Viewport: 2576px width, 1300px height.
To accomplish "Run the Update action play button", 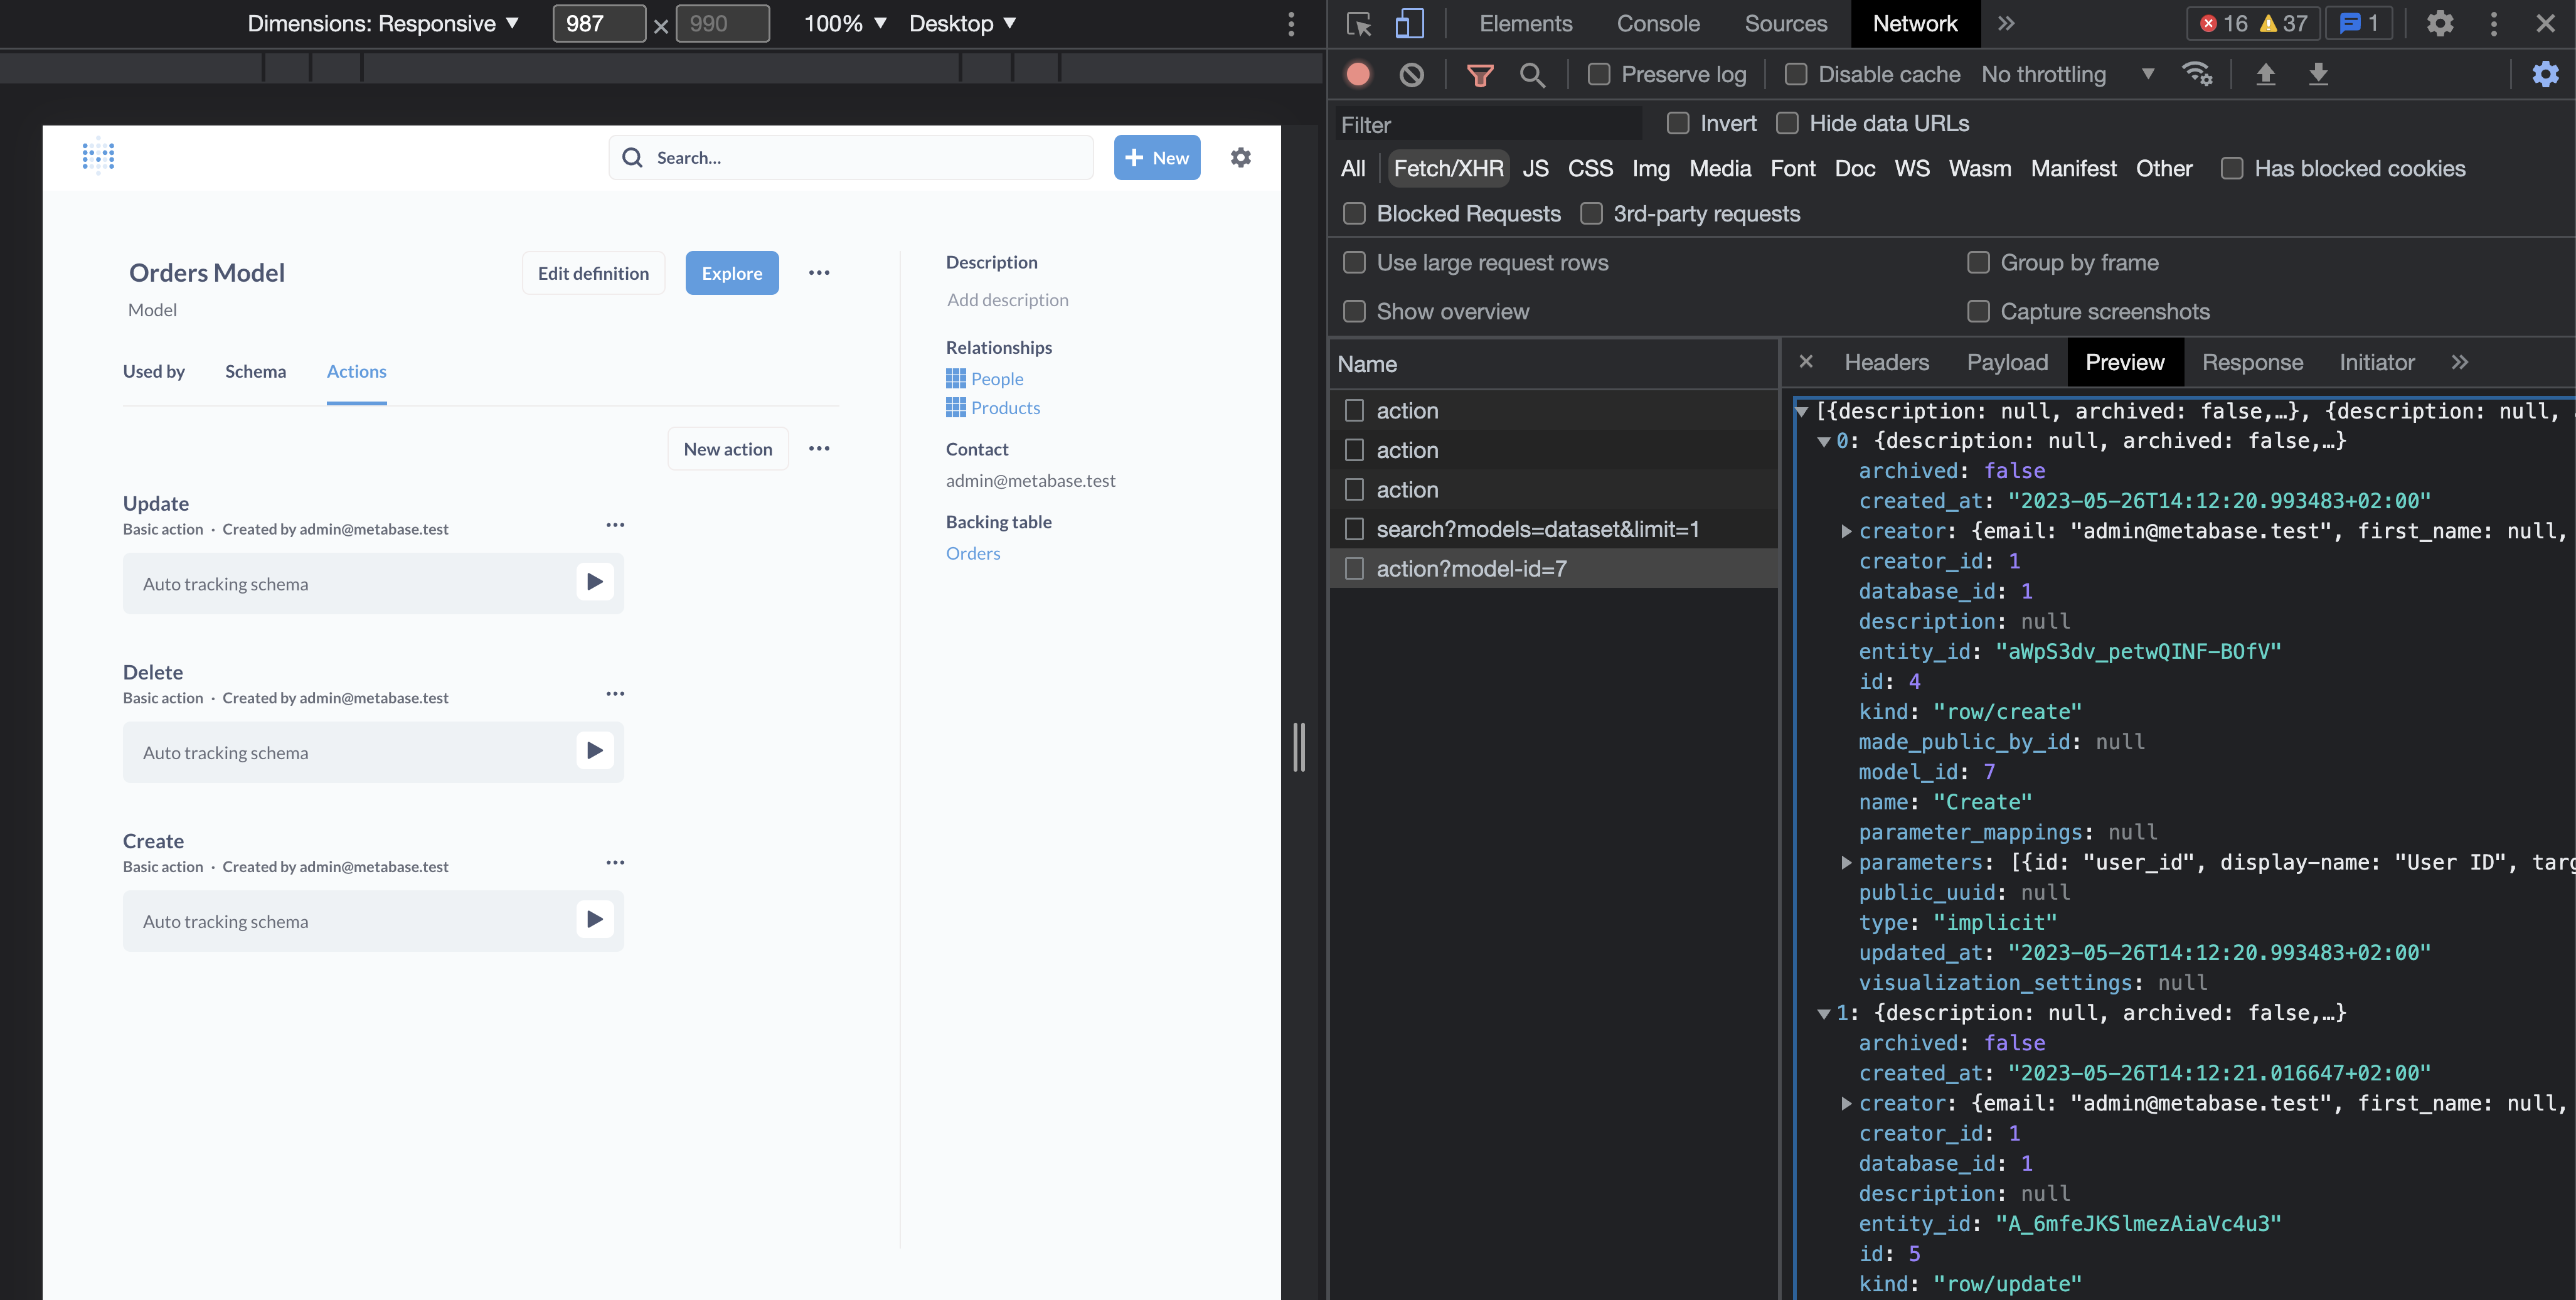I will click(x=595, y=582).
